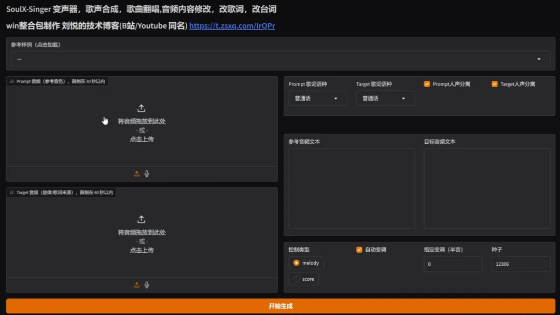Click the upload arrow icon in Prompt audio dropzone

(x=142, y=108)
